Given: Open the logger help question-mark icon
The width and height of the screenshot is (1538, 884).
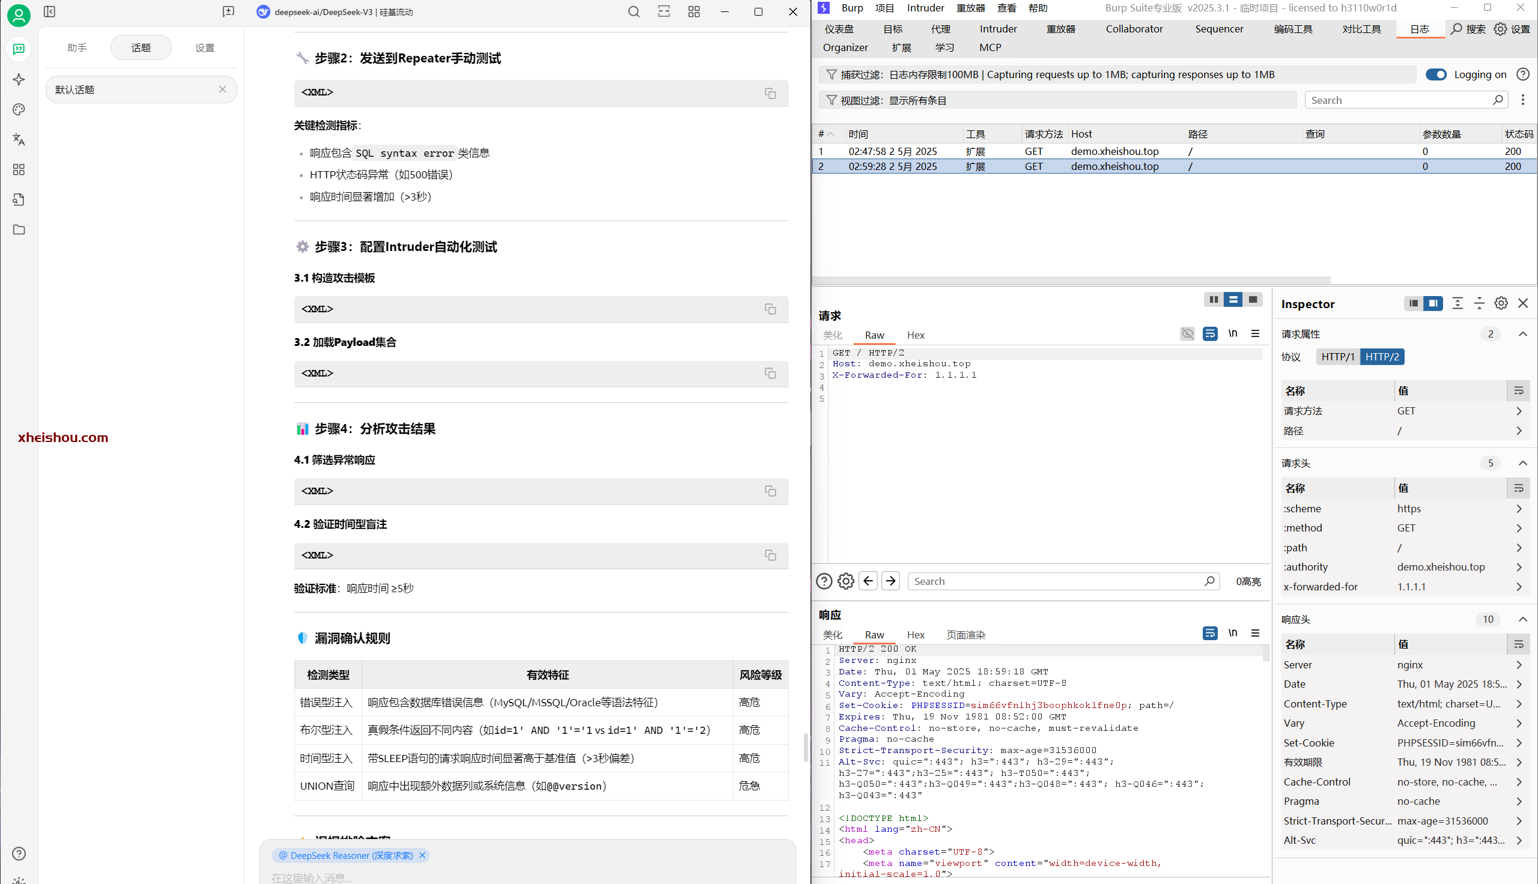Looking at the screenshot, I should [x=1523, y=74].
